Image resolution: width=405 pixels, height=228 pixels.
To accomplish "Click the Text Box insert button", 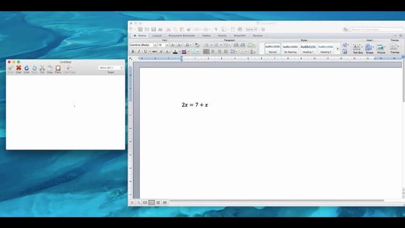I will click(358, 49).
